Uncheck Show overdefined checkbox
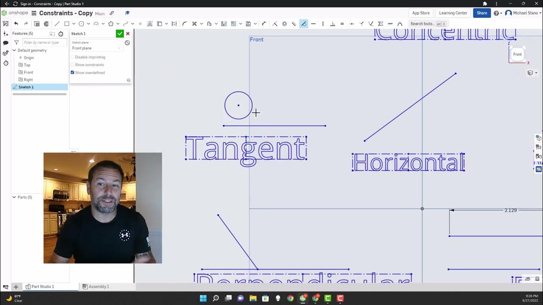Image resolution: width=543 pixels, height=305 pixels. pyautogui.click(x=73, y=72)
